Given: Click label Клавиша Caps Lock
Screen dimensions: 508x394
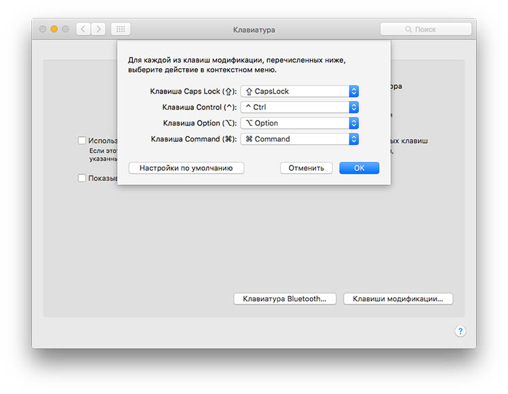Looking at the screenshot, I should pyautogui.click(x=193, y=91).
